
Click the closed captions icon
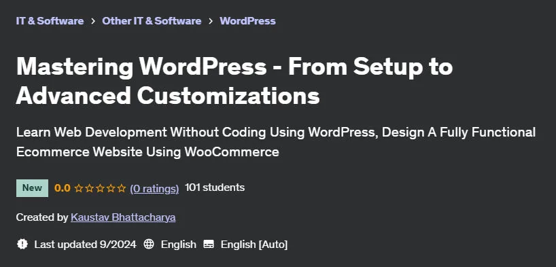point(209,244)
